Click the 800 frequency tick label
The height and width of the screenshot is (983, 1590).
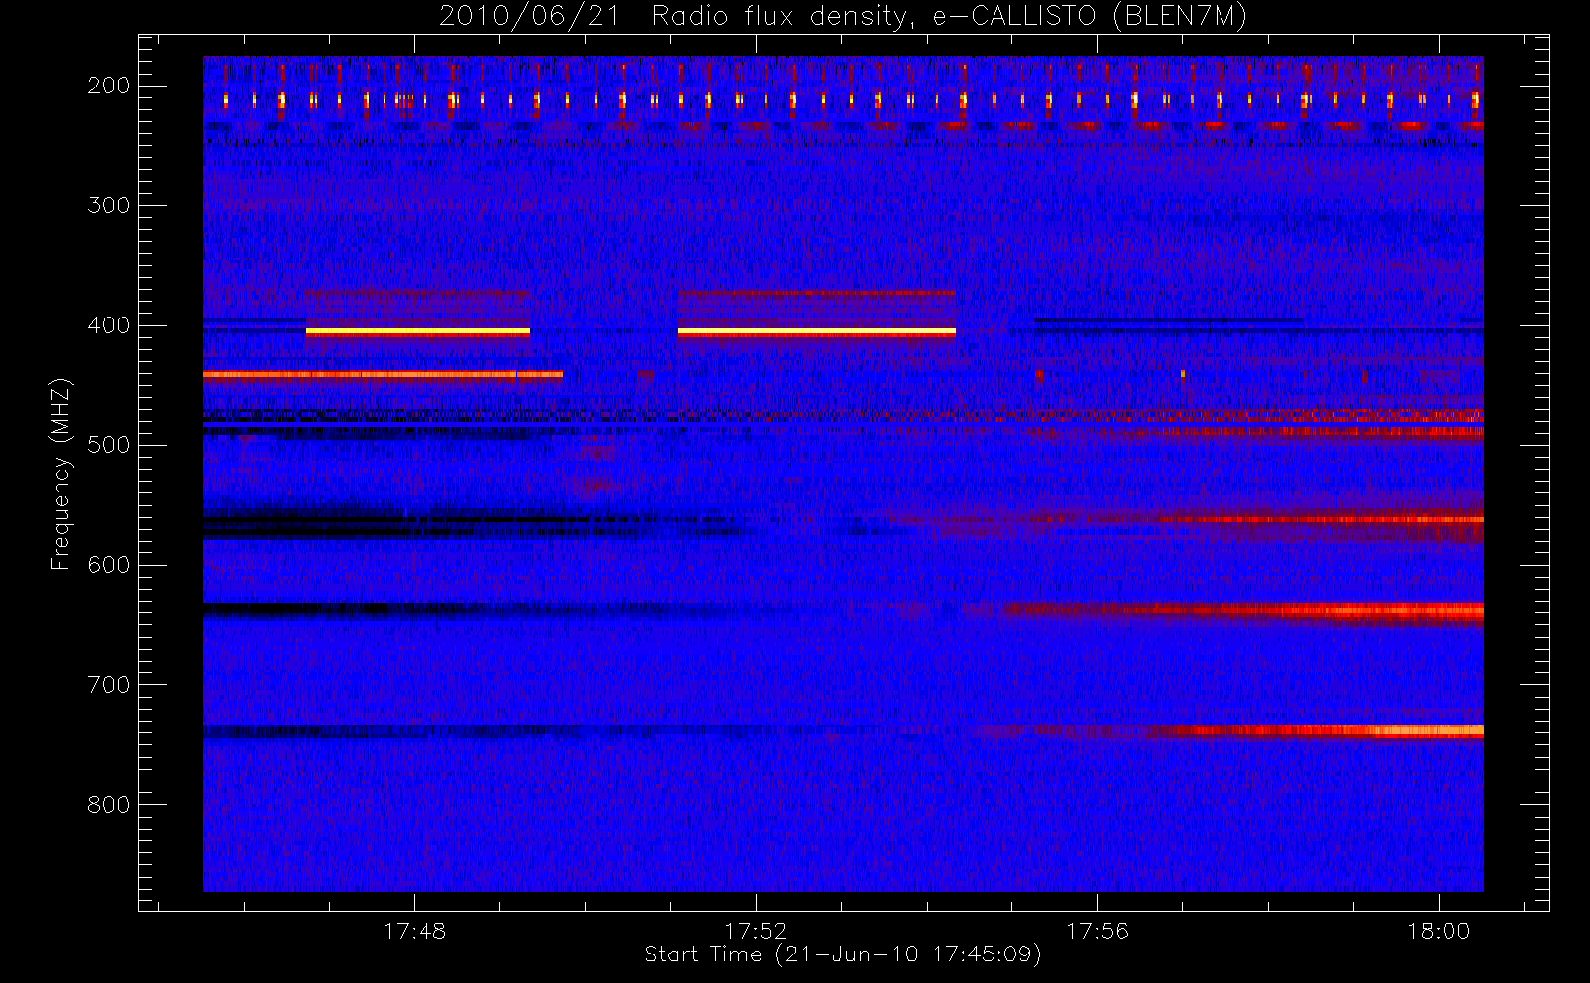click(108, 805)
